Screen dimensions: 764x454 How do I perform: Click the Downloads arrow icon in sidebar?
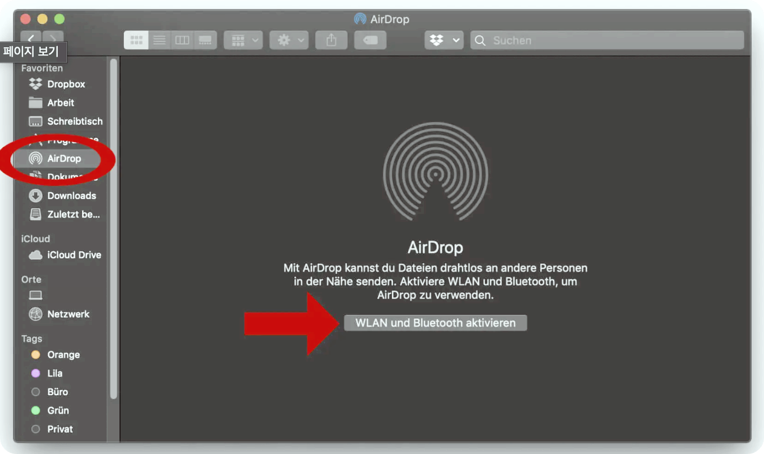tap(35, 196)
